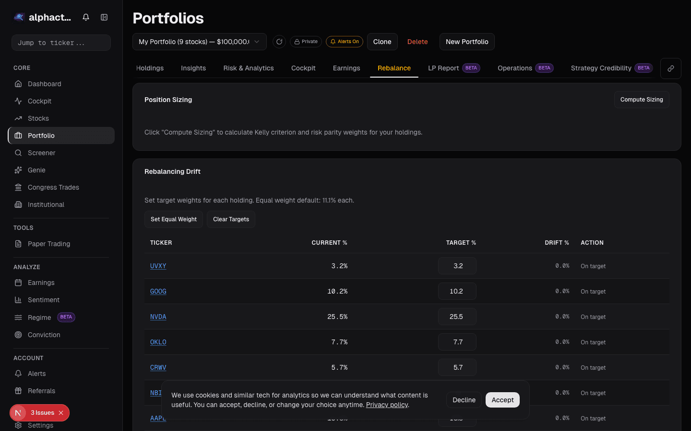
Task: Open the My Portfolio selector dropdown
Action: [200, 42]
